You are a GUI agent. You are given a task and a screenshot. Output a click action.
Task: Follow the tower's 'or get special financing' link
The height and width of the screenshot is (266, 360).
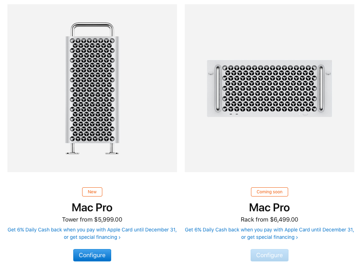coord(92,237)
